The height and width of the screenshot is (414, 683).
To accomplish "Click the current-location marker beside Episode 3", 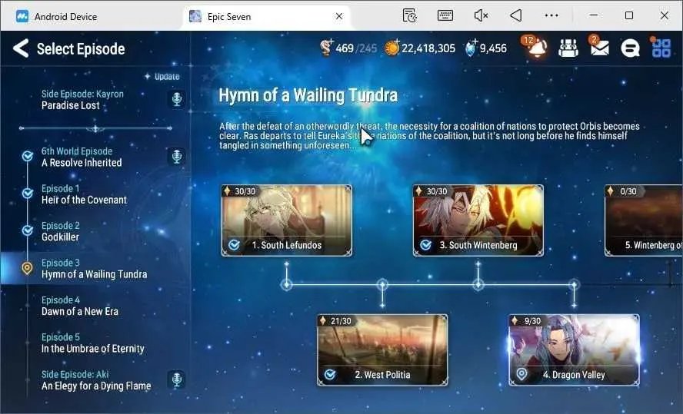I will [27, 268].
